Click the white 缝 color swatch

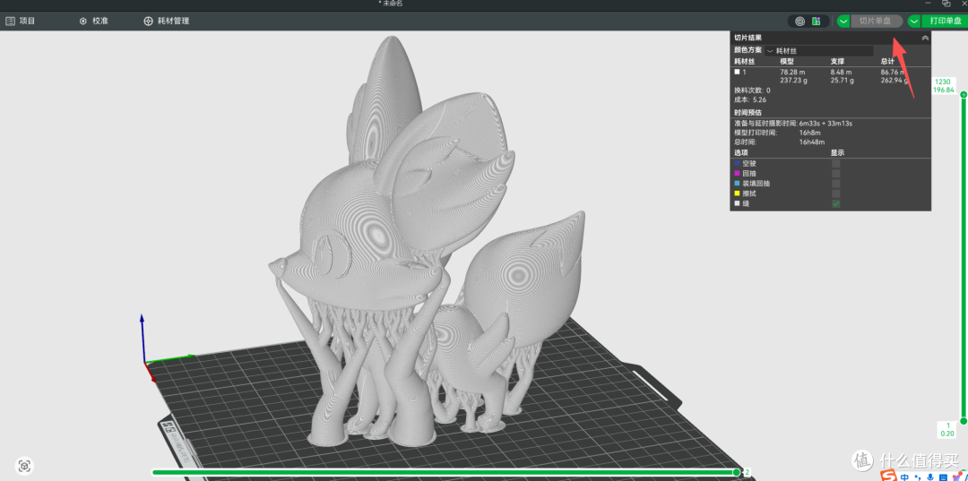click(x=737, y=203)
